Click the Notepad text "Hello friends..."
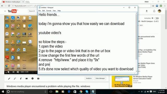This screenshot has width=167, height=94. (x=49, y=15)
